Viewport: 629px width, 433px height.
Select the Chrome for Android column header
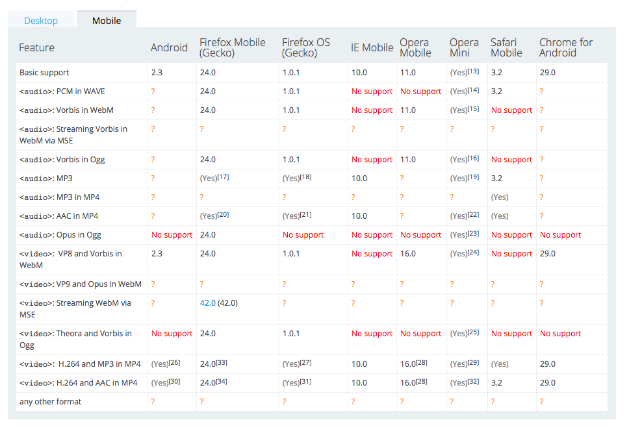click(565, 47)
